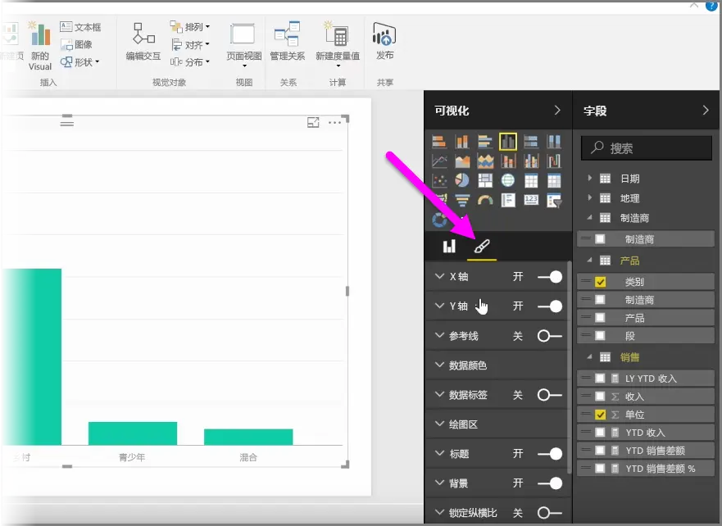Insert an 图像 from the ribbon
Image resolution: width=722 pixels, height=526 pixels.
click(x=76, y=44)
